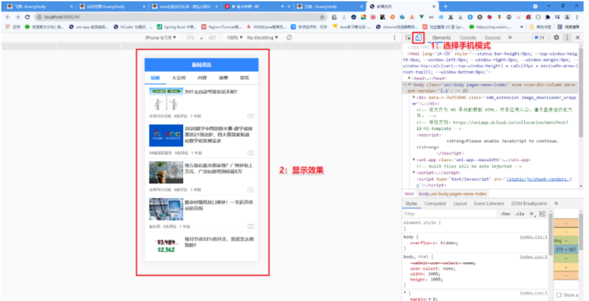Show more Styles pane tabs chevron
This screenshot has height=301, width=589.
557,204
